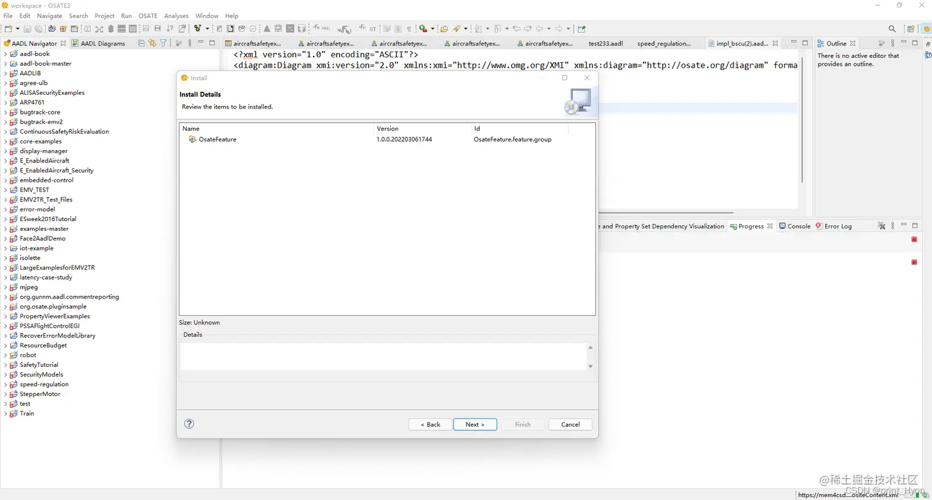Maximize the AADL Navigator panel
Screen dimensions: 932x500
pyautogui.click(x=212, y=43)
